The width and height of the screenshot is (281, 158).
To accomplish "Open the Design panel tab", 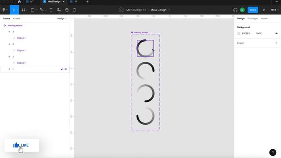I will [241, 18].
